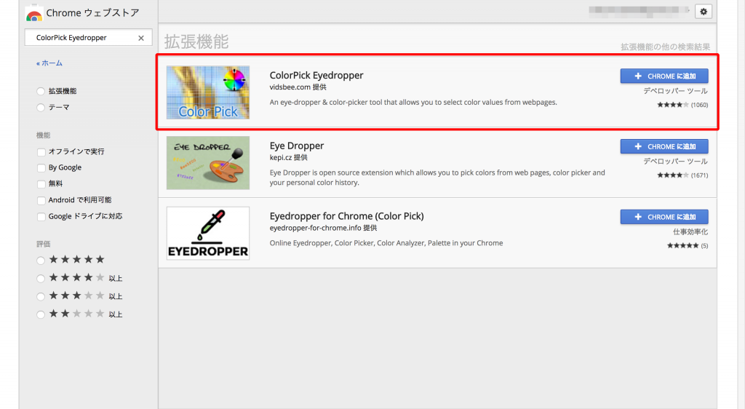Image resolution: width=745 pixels, height=409 pixels.
Task: Check the By Google filter
Action: coord(41,167)
